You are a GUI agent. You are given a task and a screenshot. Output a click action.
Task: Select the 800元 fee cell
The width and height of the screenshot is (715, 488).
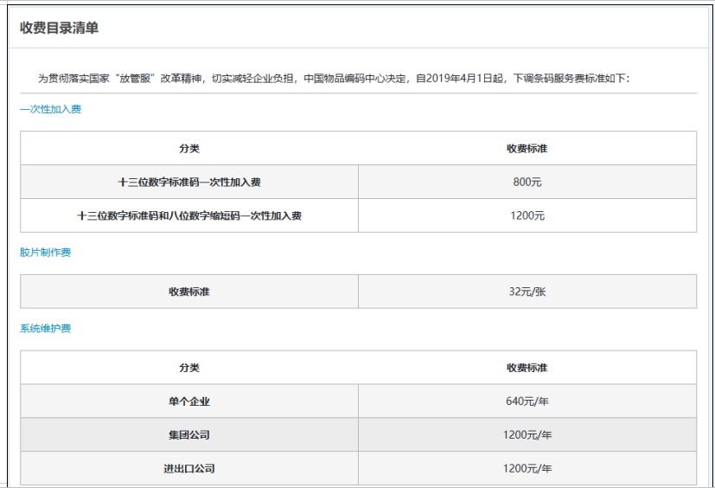click(x=527, y=183)
